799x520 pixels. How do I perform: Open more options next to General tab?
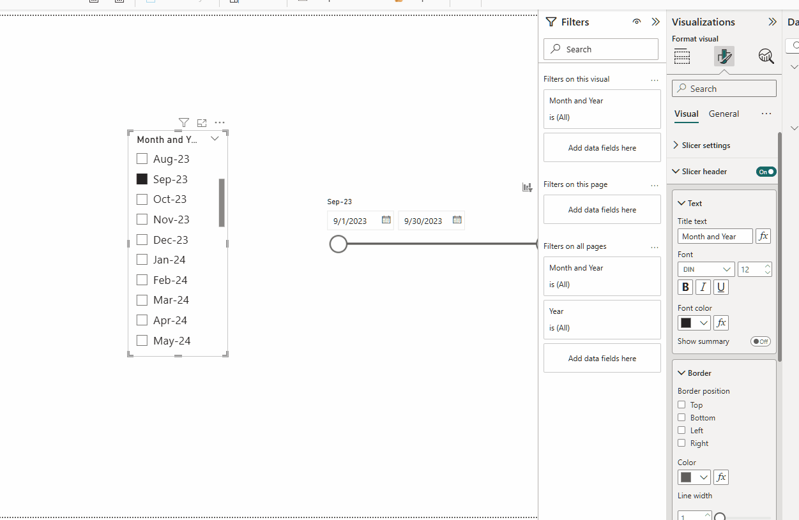point(766,114)
